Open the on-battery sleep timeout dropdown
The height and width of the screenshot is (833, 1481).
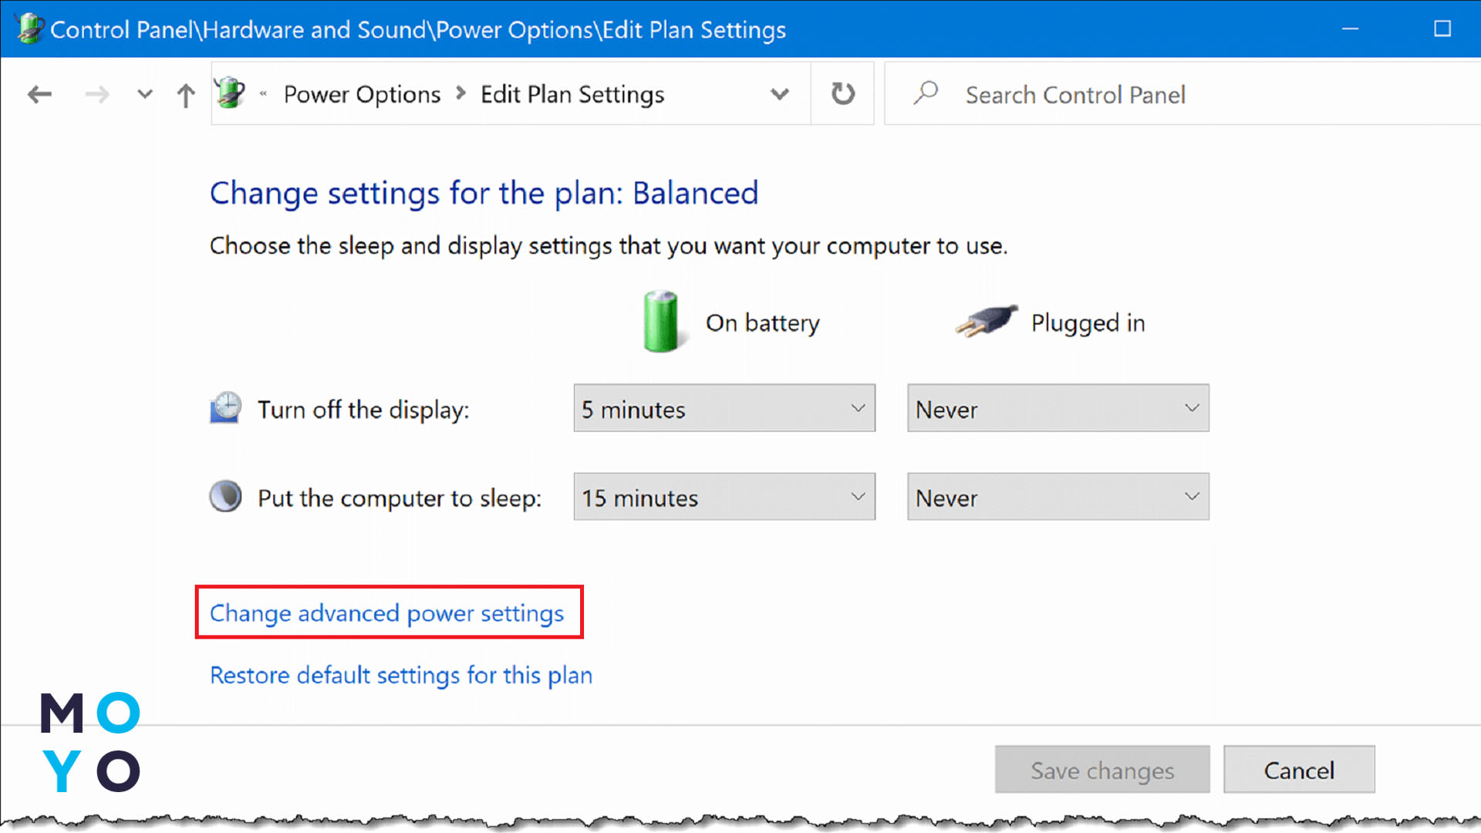pos(724,497)
